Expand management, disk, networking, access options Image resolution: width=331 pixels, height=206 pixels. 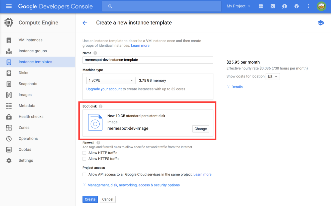pyautogui.click(x=133, y=185)
